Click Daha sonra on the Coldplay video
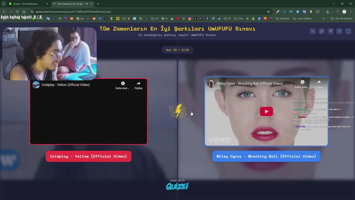 [x=123, y=85]
